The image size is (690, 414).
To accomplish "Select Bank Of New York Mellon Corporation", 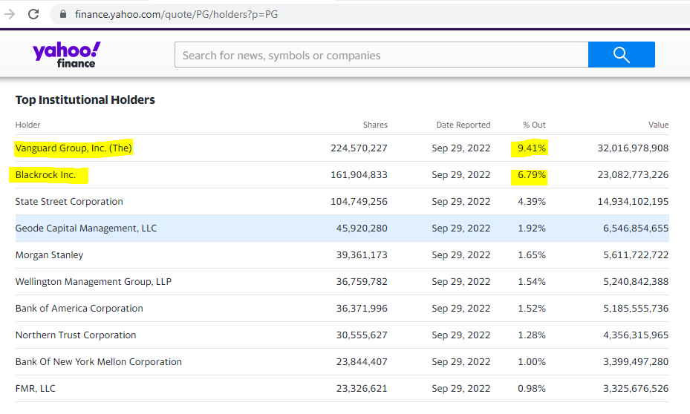I will [99, 362].
